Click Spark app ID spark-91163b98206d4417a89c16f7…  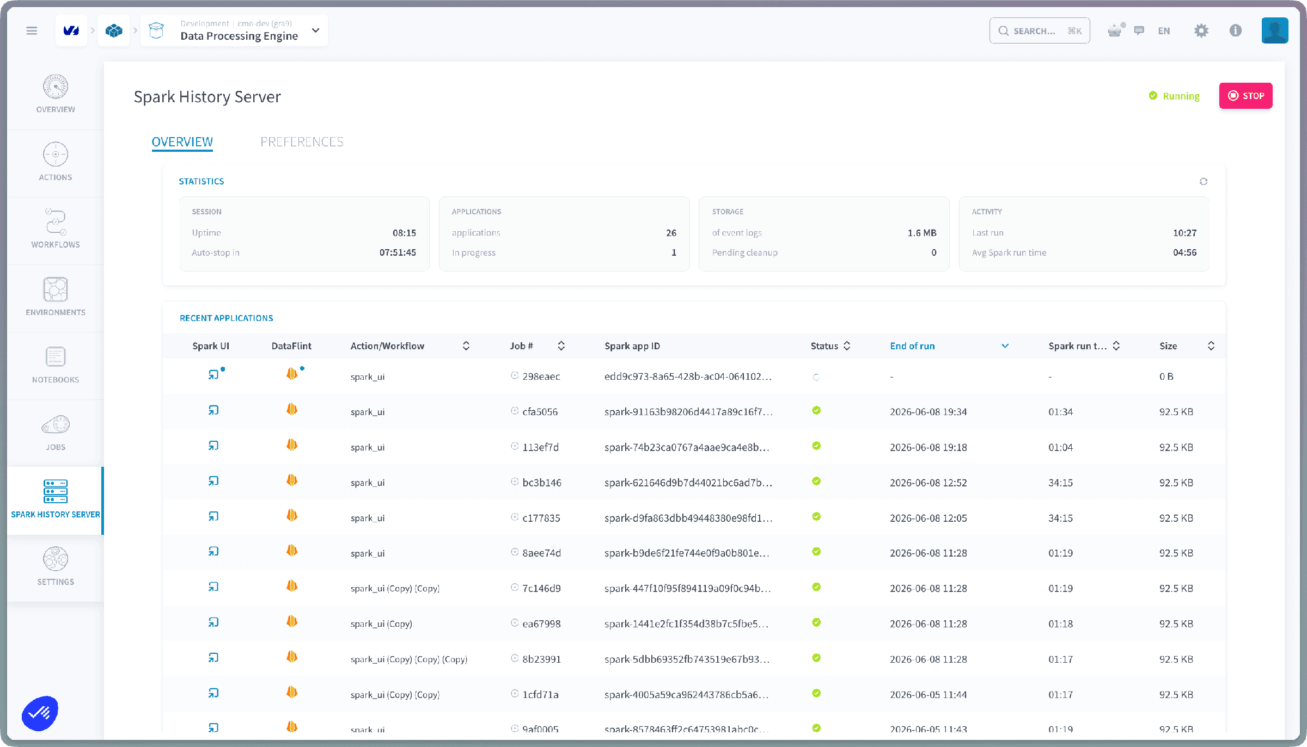[x=688, y=412]
